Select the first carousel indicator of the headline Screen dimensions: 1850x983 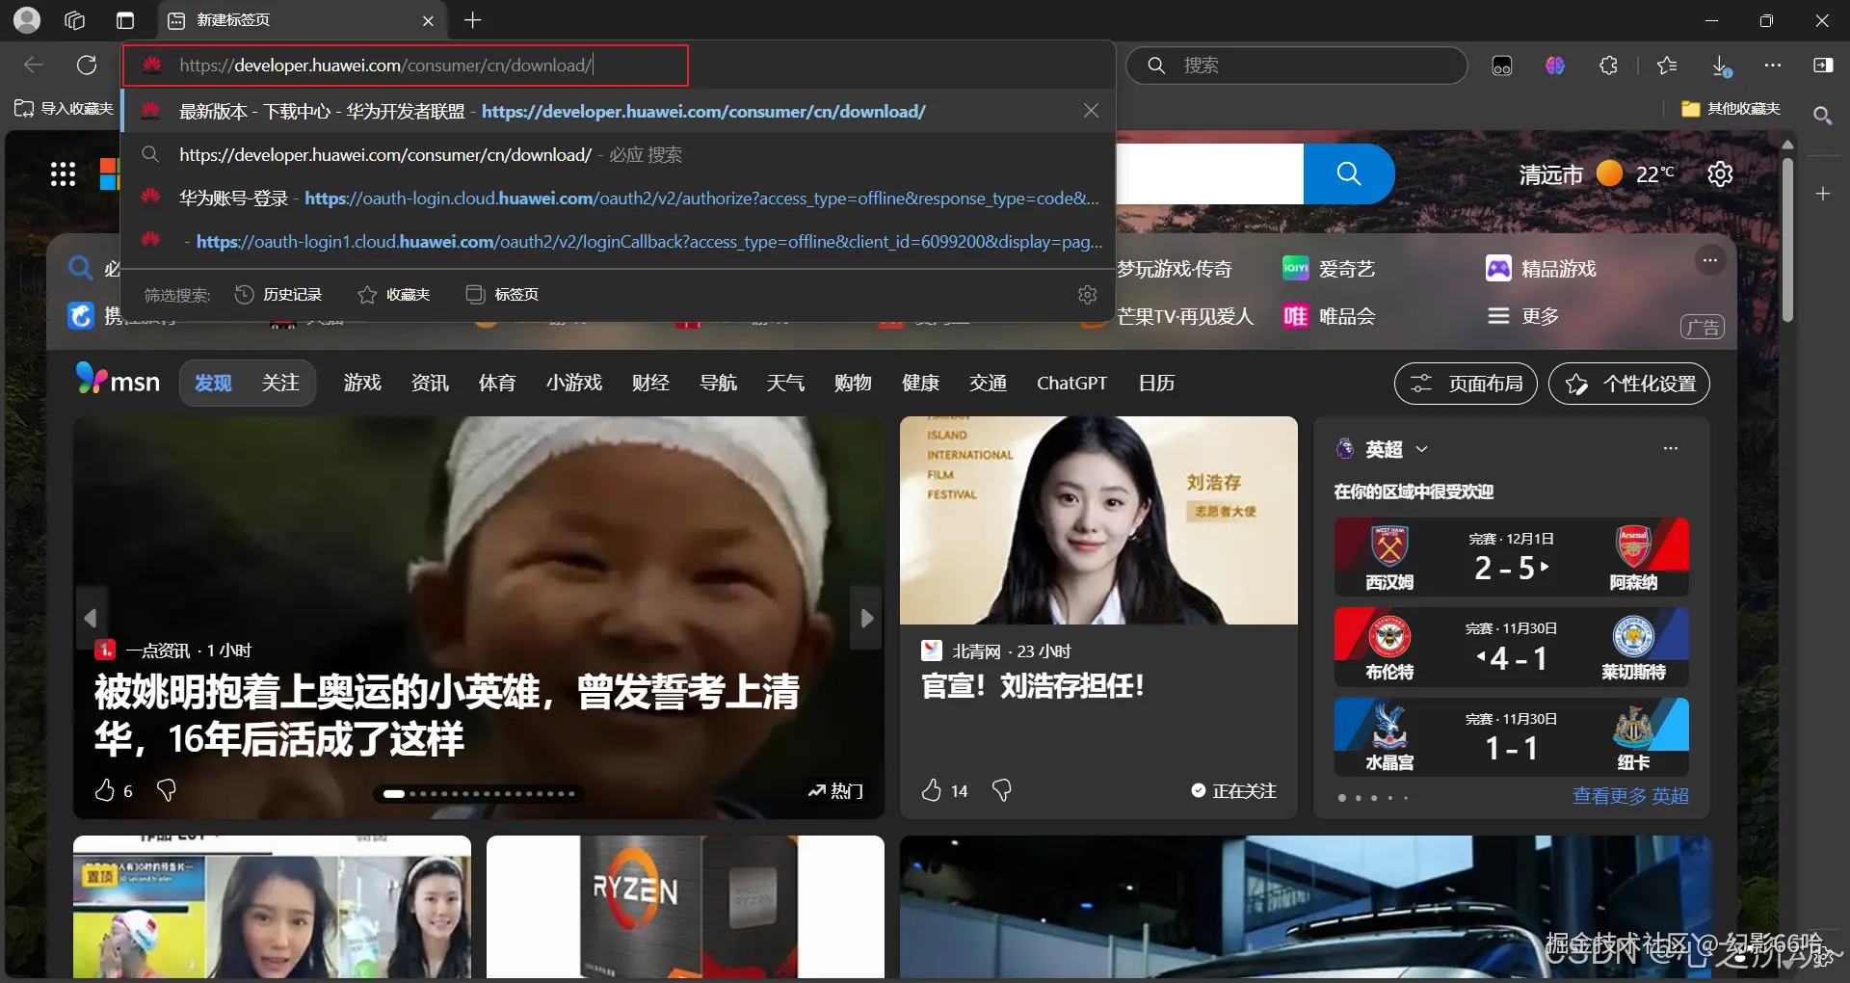393,794
